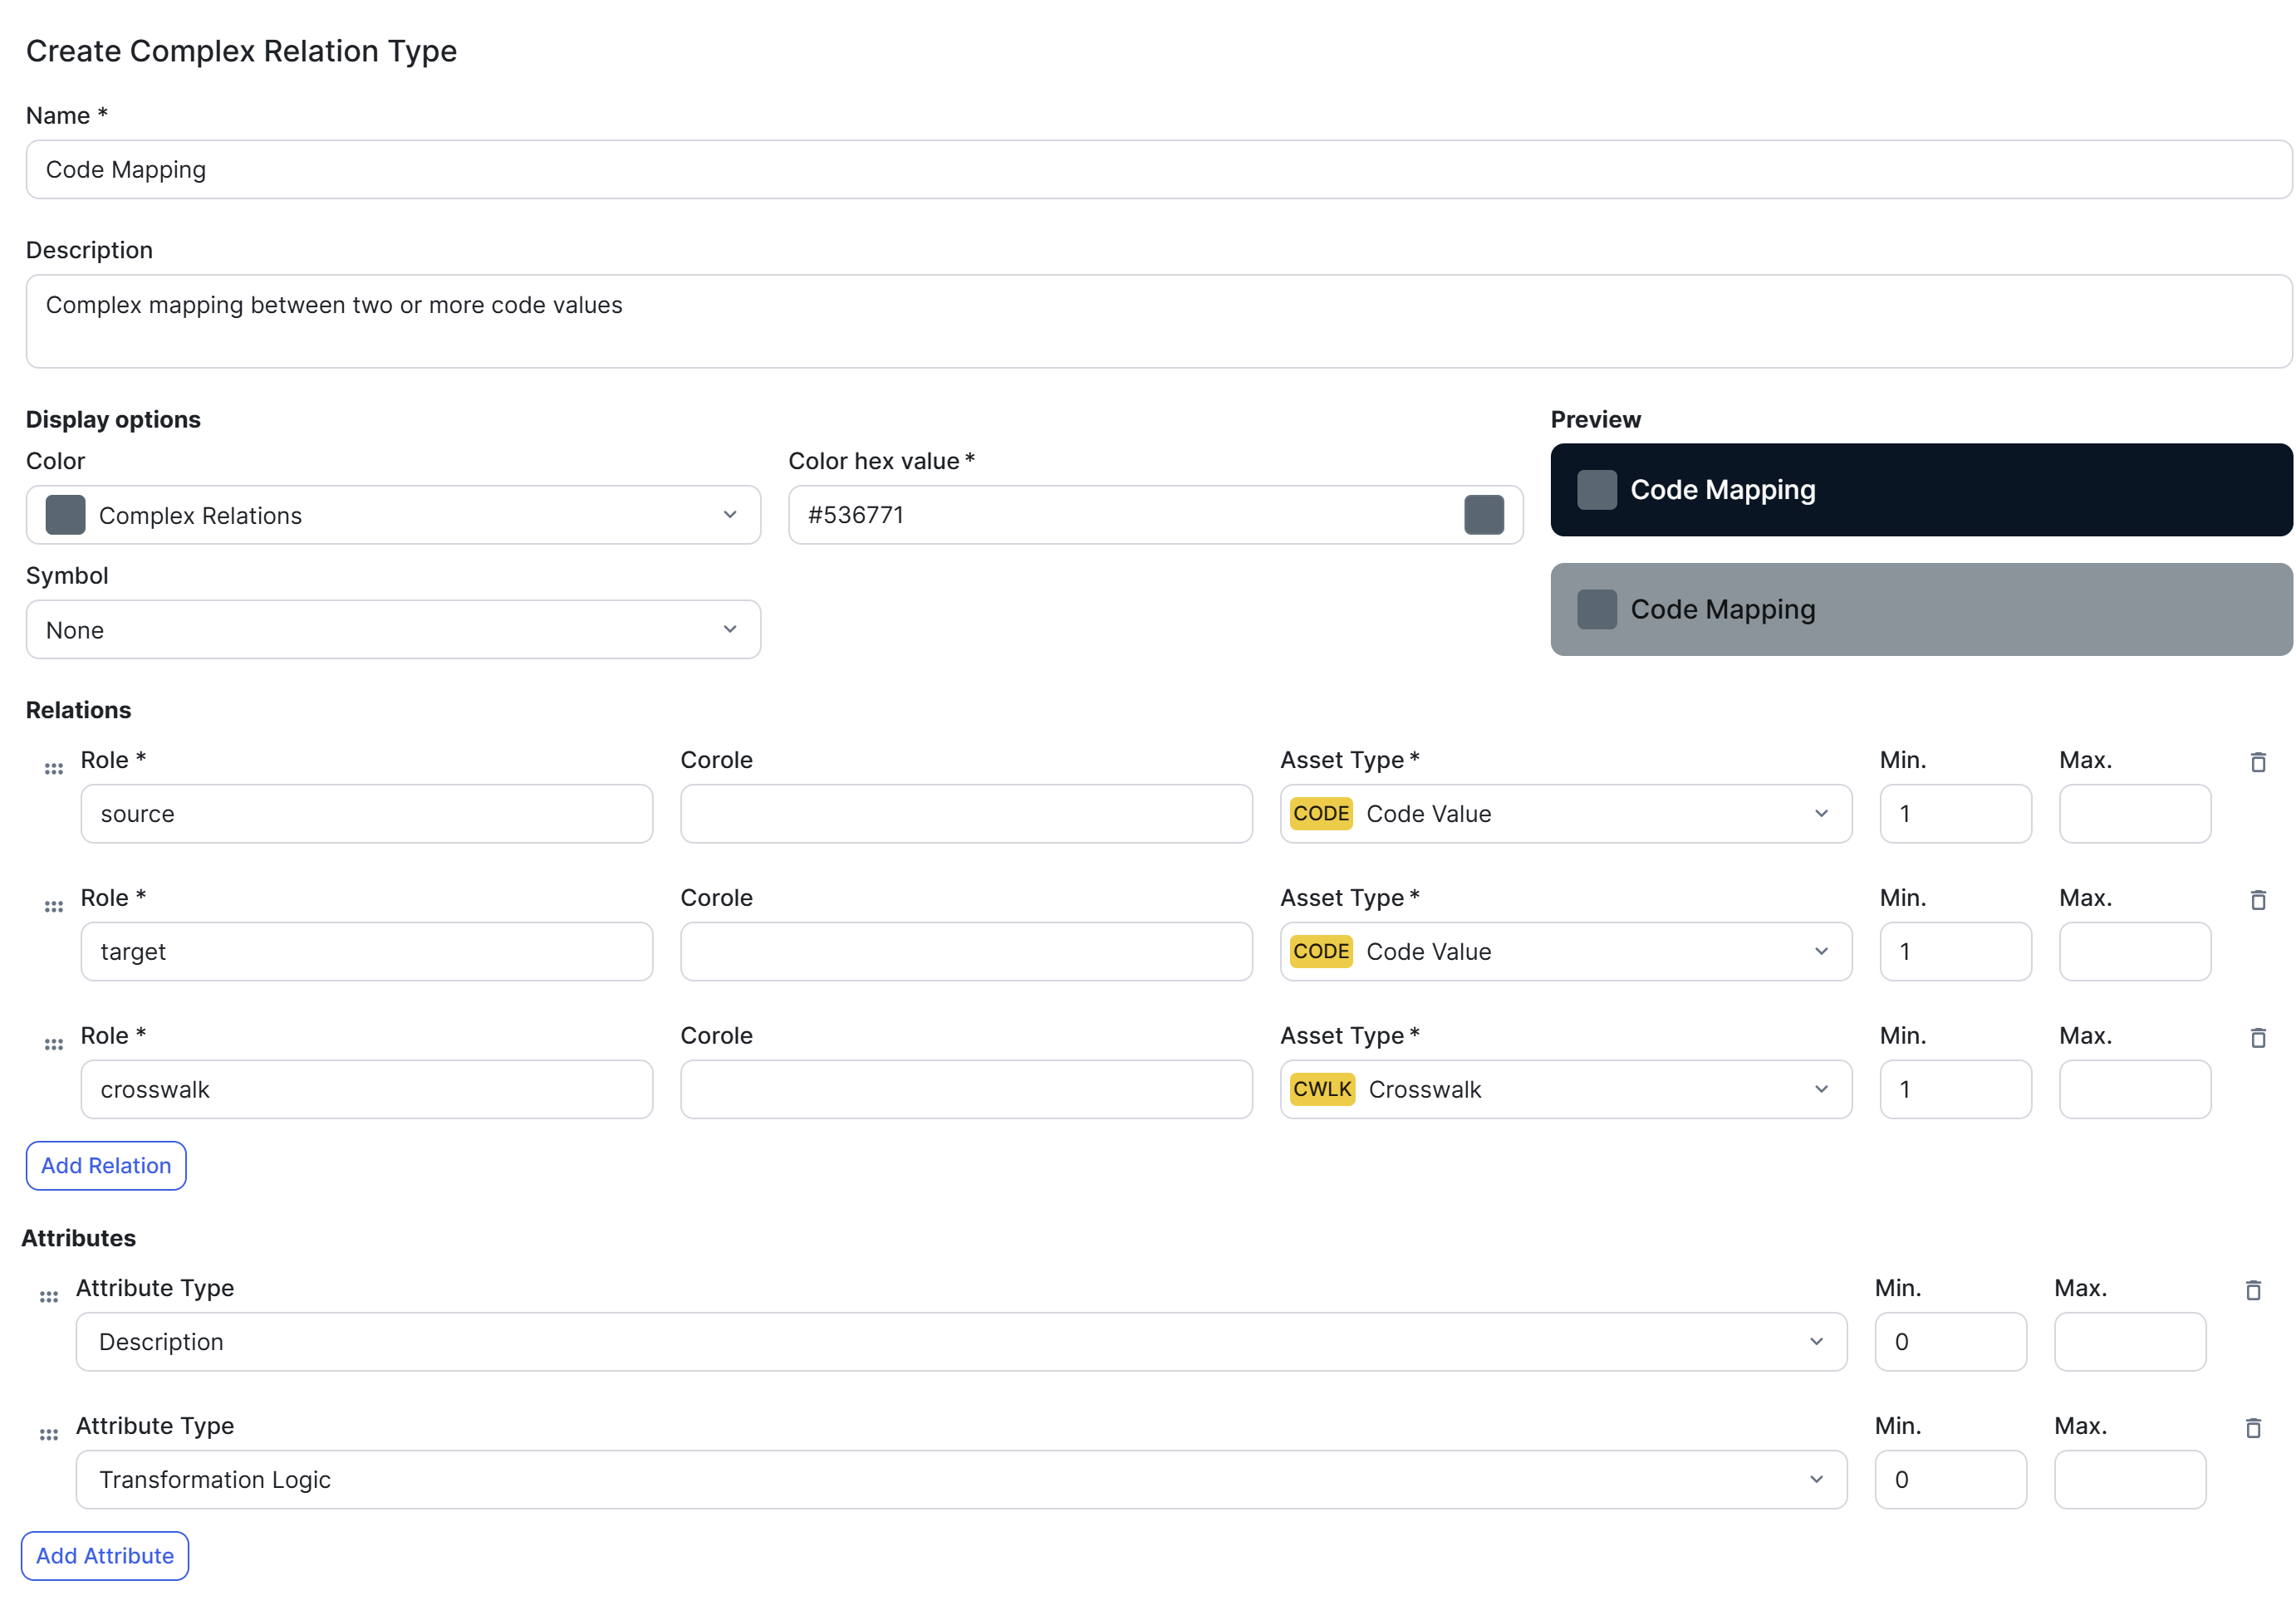Expand the Description attribute type dropdown
Screen dimensions: 2296x1605
pos(960,1341)
